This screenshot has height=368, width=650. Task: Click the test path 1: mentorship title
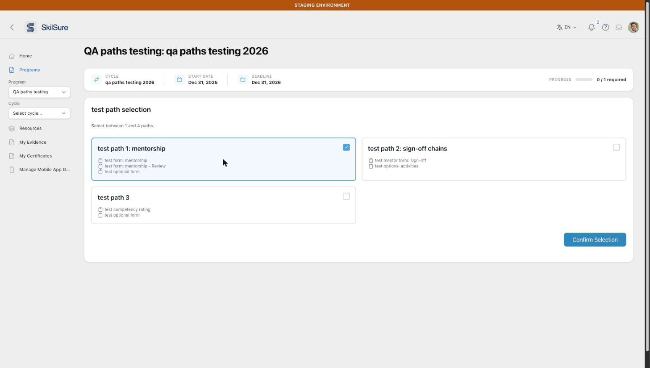click(x=131, y=149)
